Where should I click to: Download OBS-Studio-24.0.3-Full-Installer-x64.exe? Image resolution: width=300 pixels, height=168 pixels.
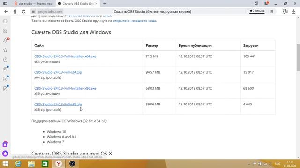[65, 56]
